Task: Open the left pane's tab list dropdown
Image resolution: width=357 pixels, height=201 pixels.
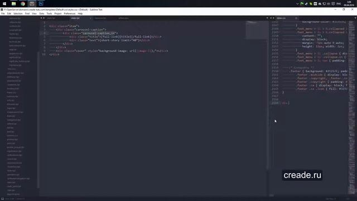Action: [x=267, y=18]
